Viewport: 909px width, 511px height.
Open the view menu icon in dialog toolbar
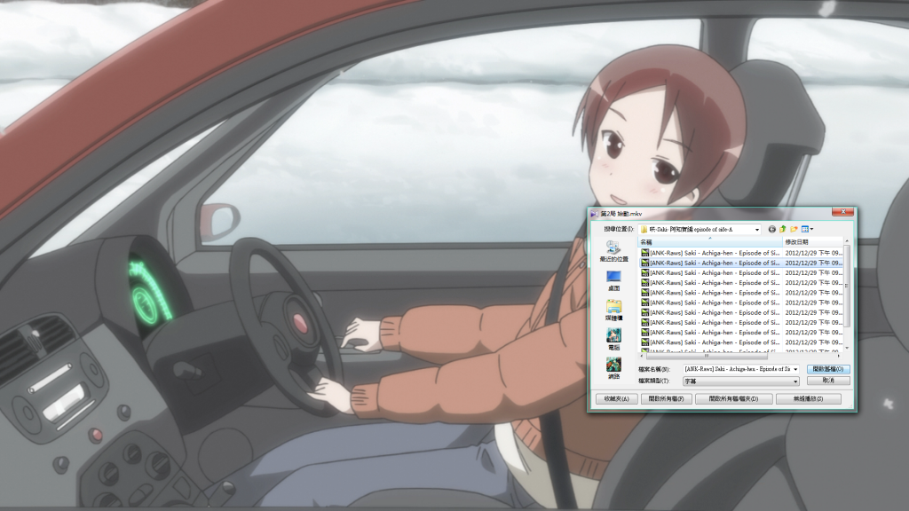pos(807,230)
